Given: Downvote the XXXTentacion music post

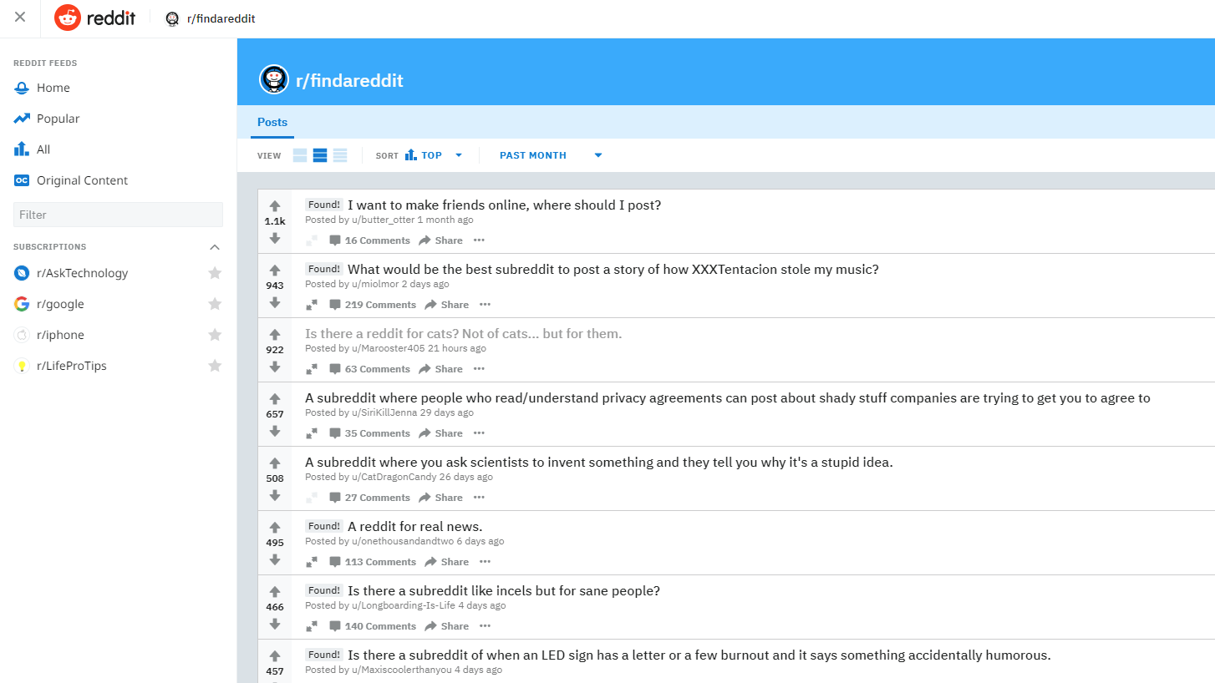Looking at the screenshot, I should 275,302.
